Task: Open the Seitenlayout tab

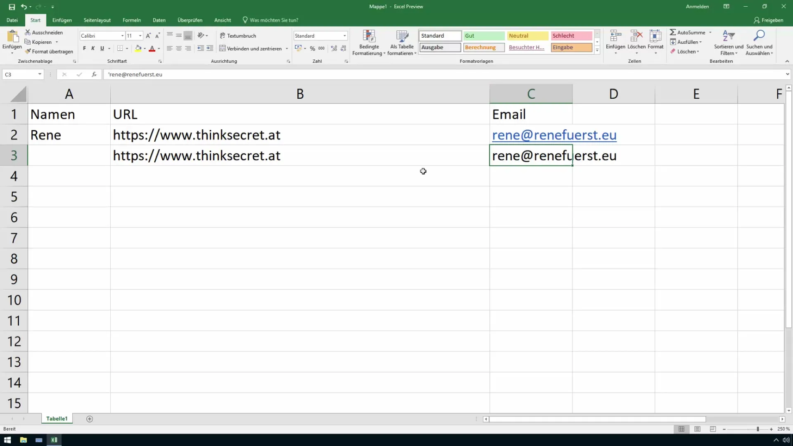Action: click(97, 20)
